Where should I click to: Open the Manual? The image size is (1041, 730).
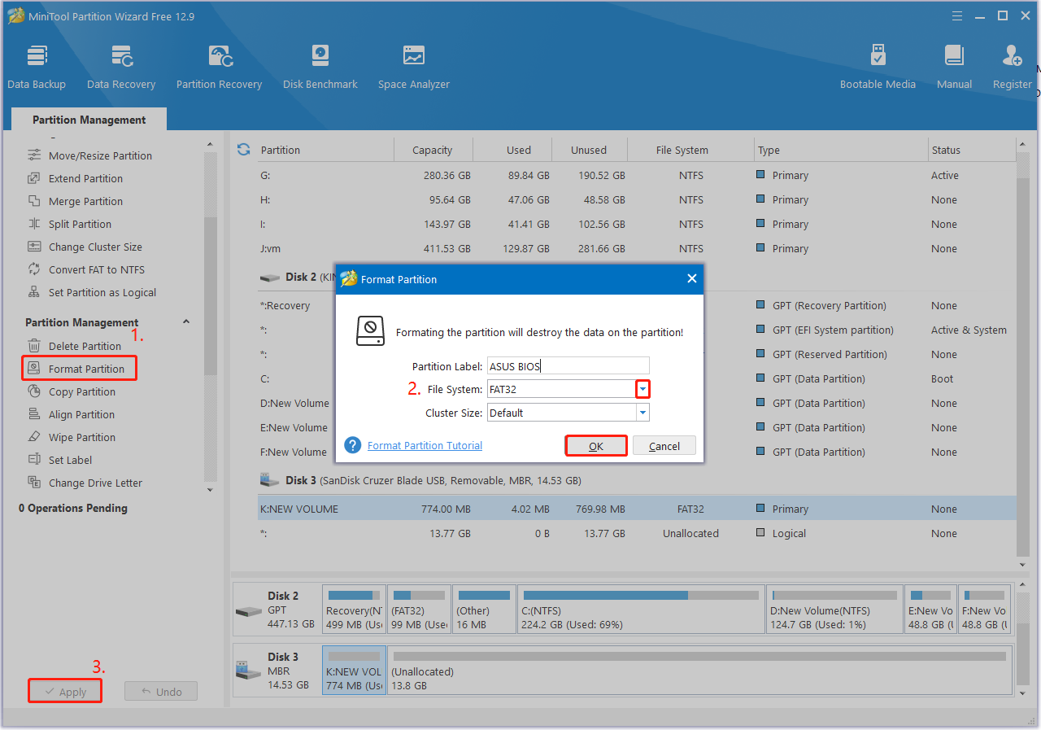954,68
